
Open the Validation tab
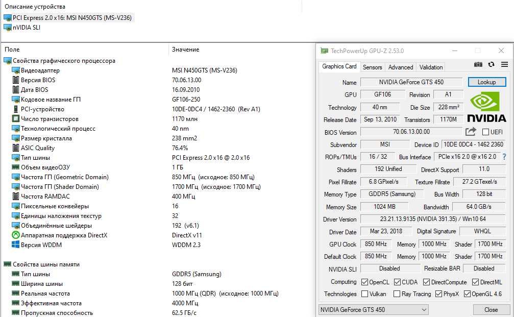431,67
